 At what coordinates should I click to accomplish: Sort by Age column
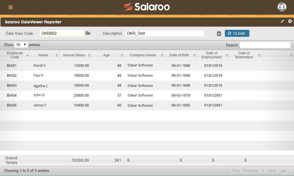click(108, 55)
